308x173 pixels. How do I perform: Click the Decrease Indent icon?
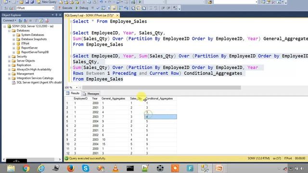click(163, 8)
